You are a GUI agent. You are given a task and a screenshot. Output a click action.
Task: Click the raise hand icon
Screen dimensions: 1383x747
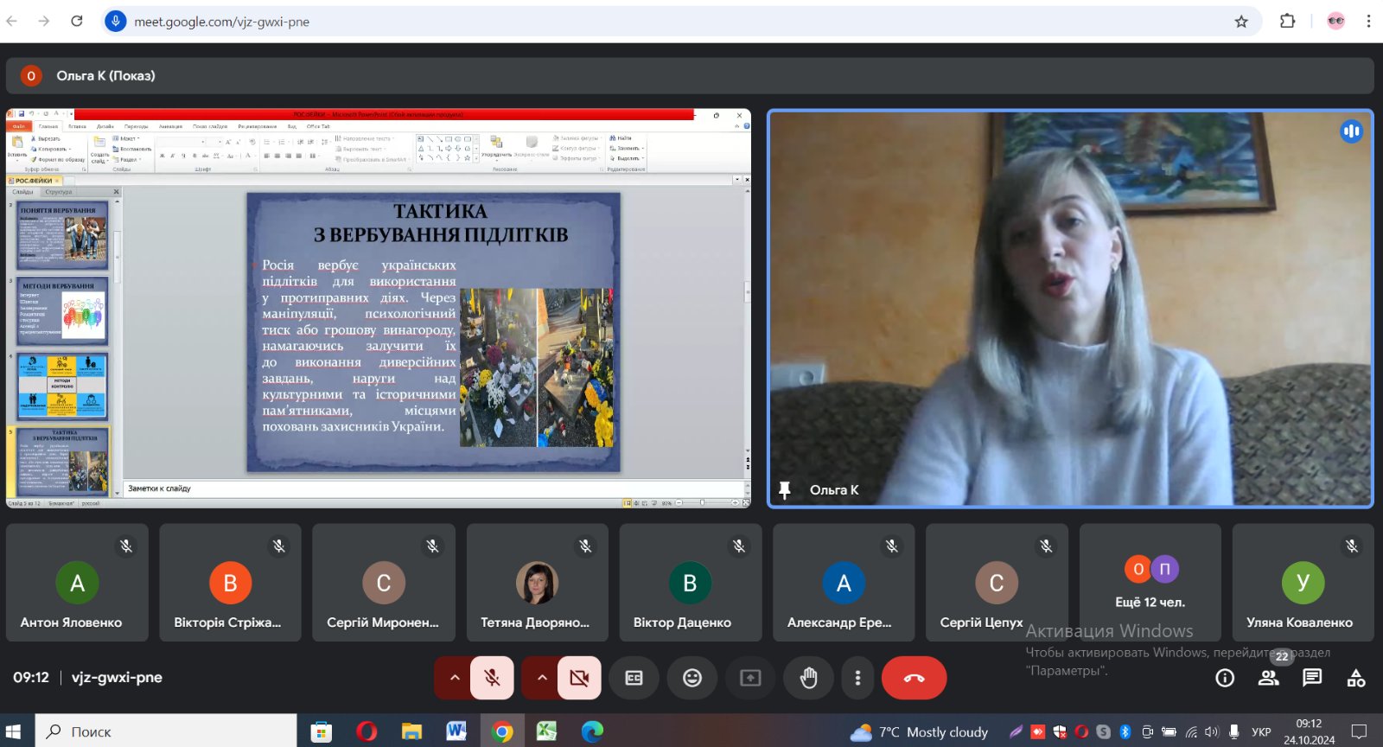pyautogui.click(x=808, y=678)
